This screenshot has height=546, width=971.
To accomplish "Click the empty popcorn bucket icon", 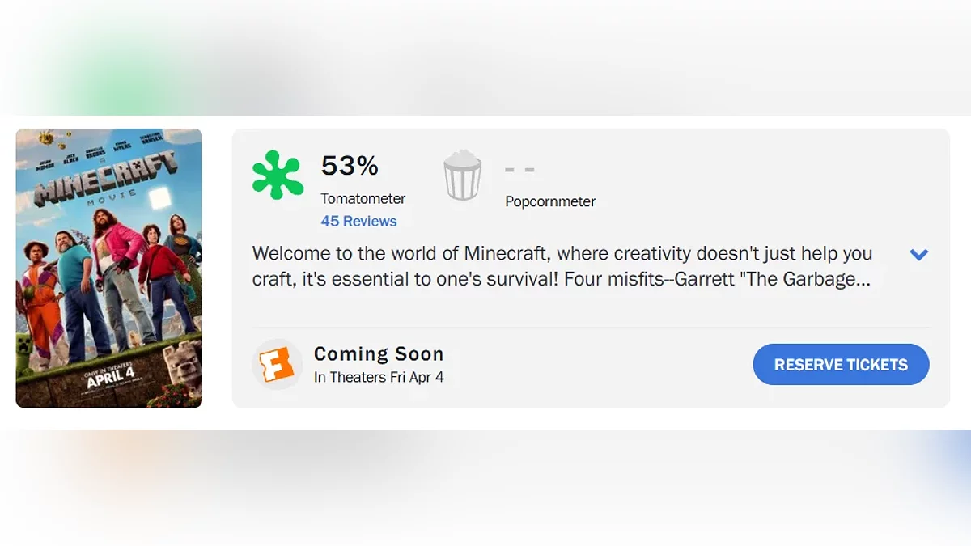I will (x=463, y=175).
